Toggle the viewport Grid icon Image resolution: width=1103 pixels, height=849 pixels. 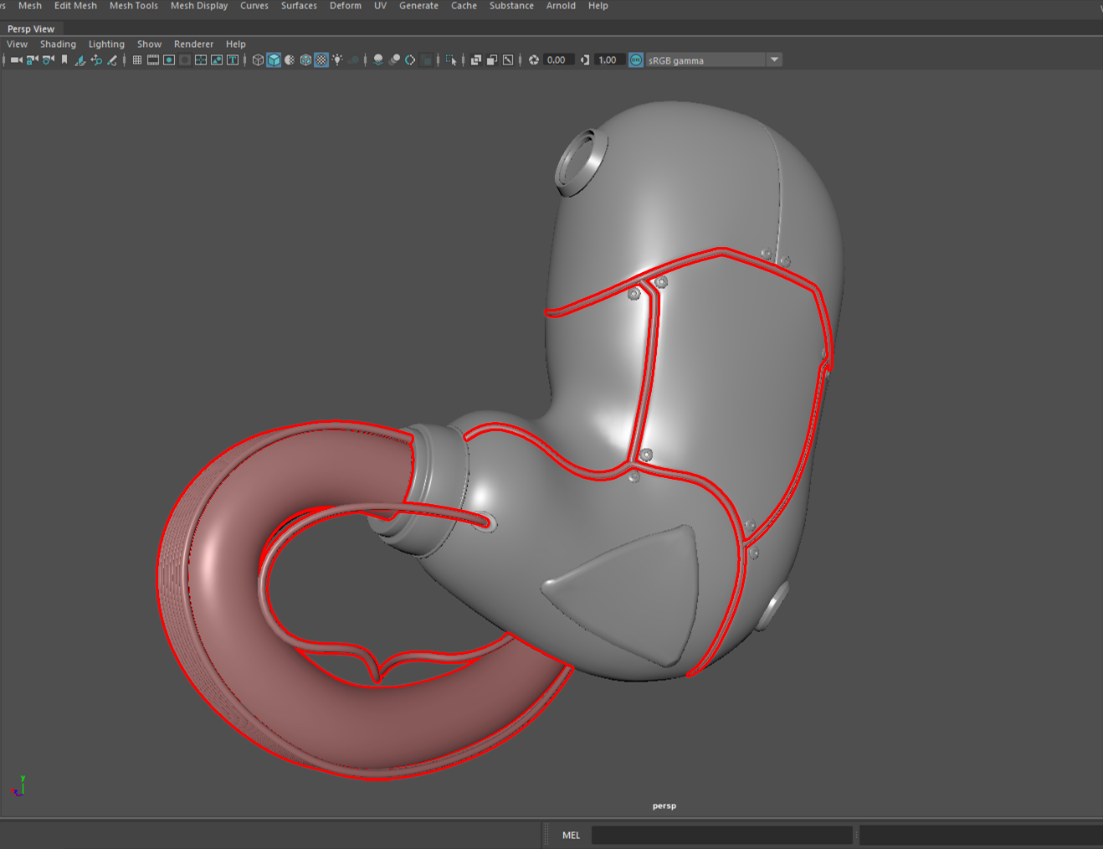[x=137, y=60]
